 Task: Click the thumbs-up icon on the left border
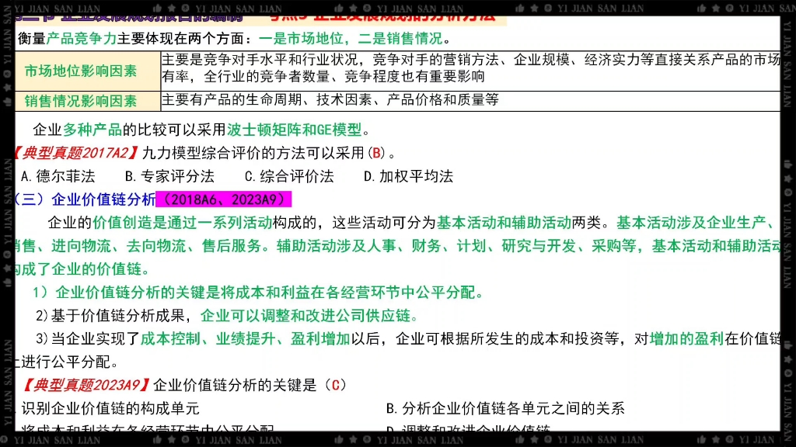pos(6,100)
